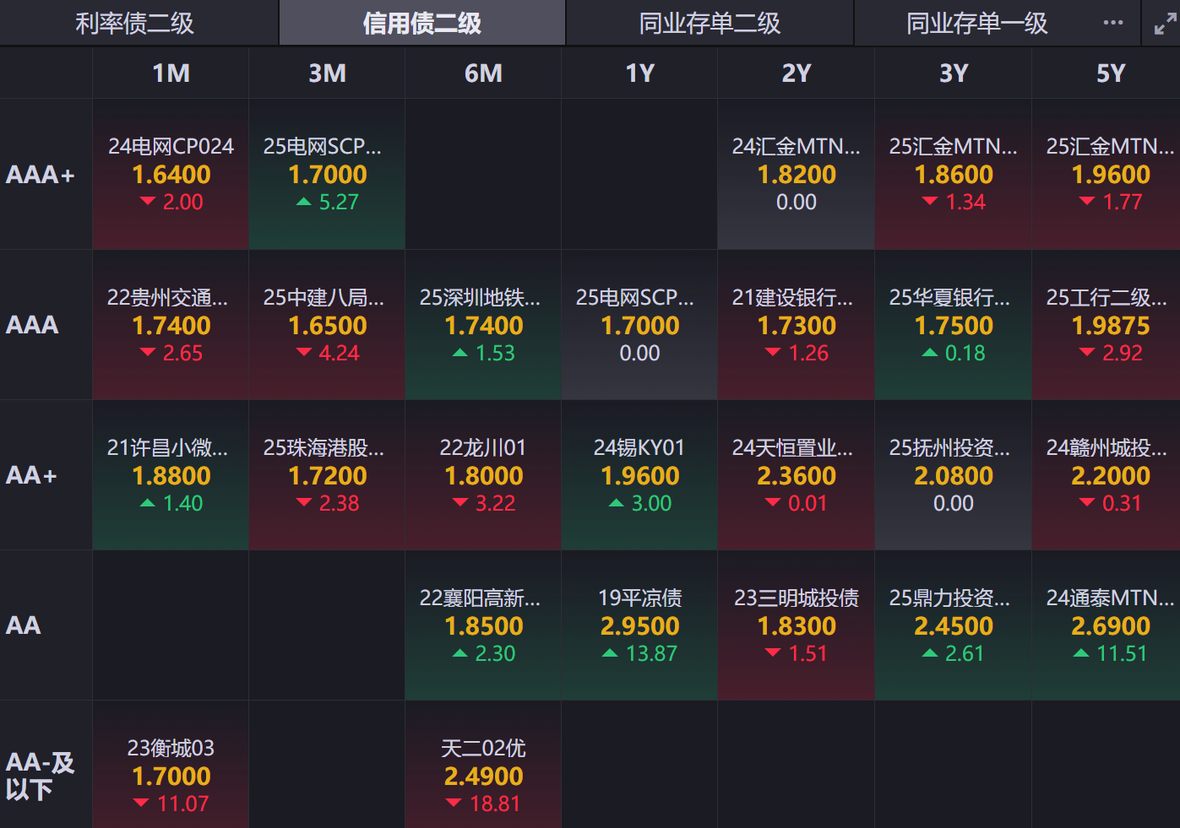Click the 5Y column header
Viewport: 1180px width, 828px height.
coord(1110,73)
